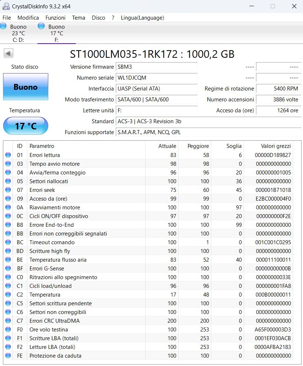The width and height of the screenshot is (303, 366).
Task: Click the 17 °C temperature button
Action: (x=26, y=126)
